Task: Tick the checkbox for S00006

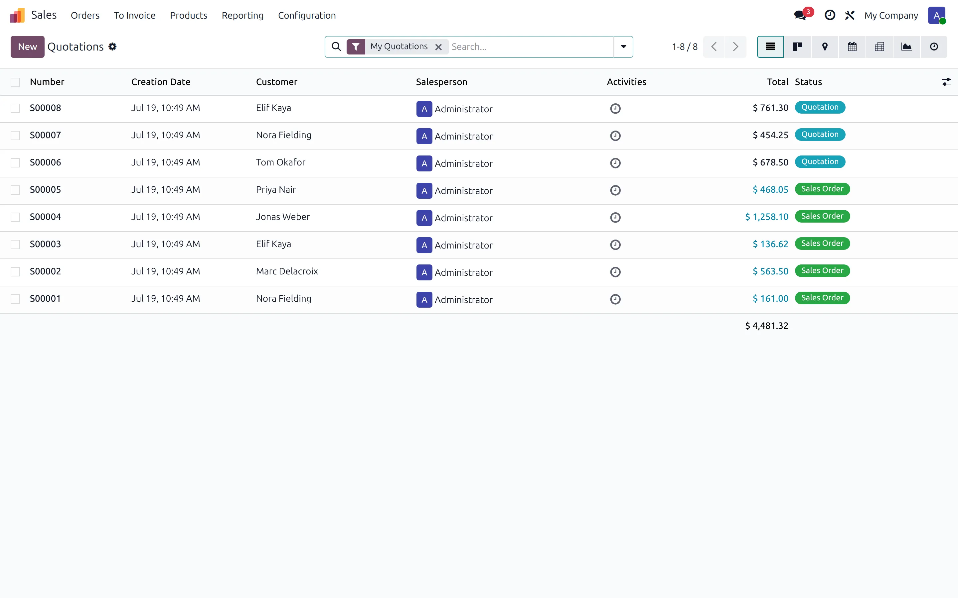Action: pyautogui.click(x=15, y=163)
